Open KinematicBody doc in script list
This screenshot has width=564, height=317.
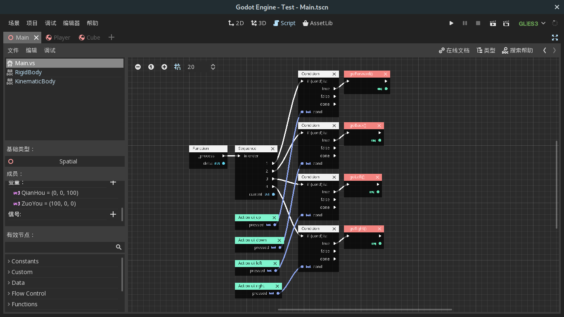click(x=64, y=81)
